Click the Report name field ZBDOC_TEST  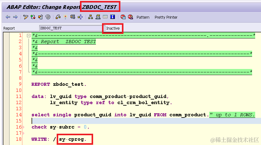click(x=70, y=28)
